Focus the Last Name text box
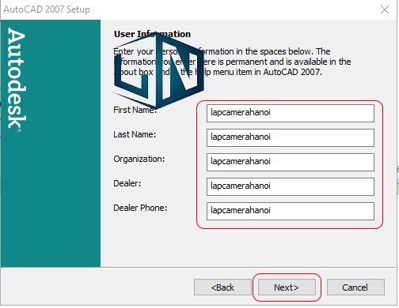Viewport: 399px width, 308px height. click(x=291, y=137)
